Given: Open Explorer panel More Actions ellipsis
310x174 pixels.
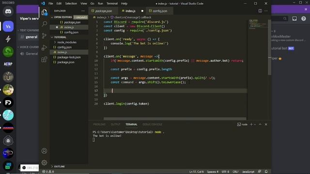Looking at the screenshot, I should click(83, 11).
